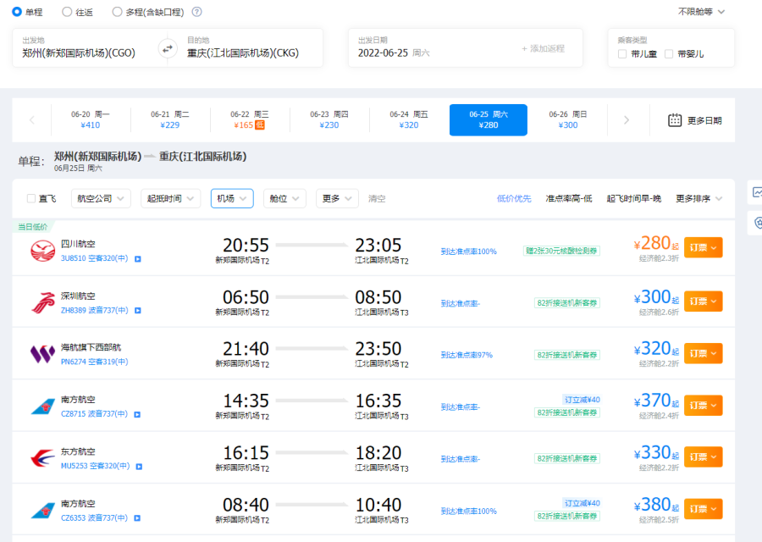Click the clear filters (清空) link

click(376, 199)
